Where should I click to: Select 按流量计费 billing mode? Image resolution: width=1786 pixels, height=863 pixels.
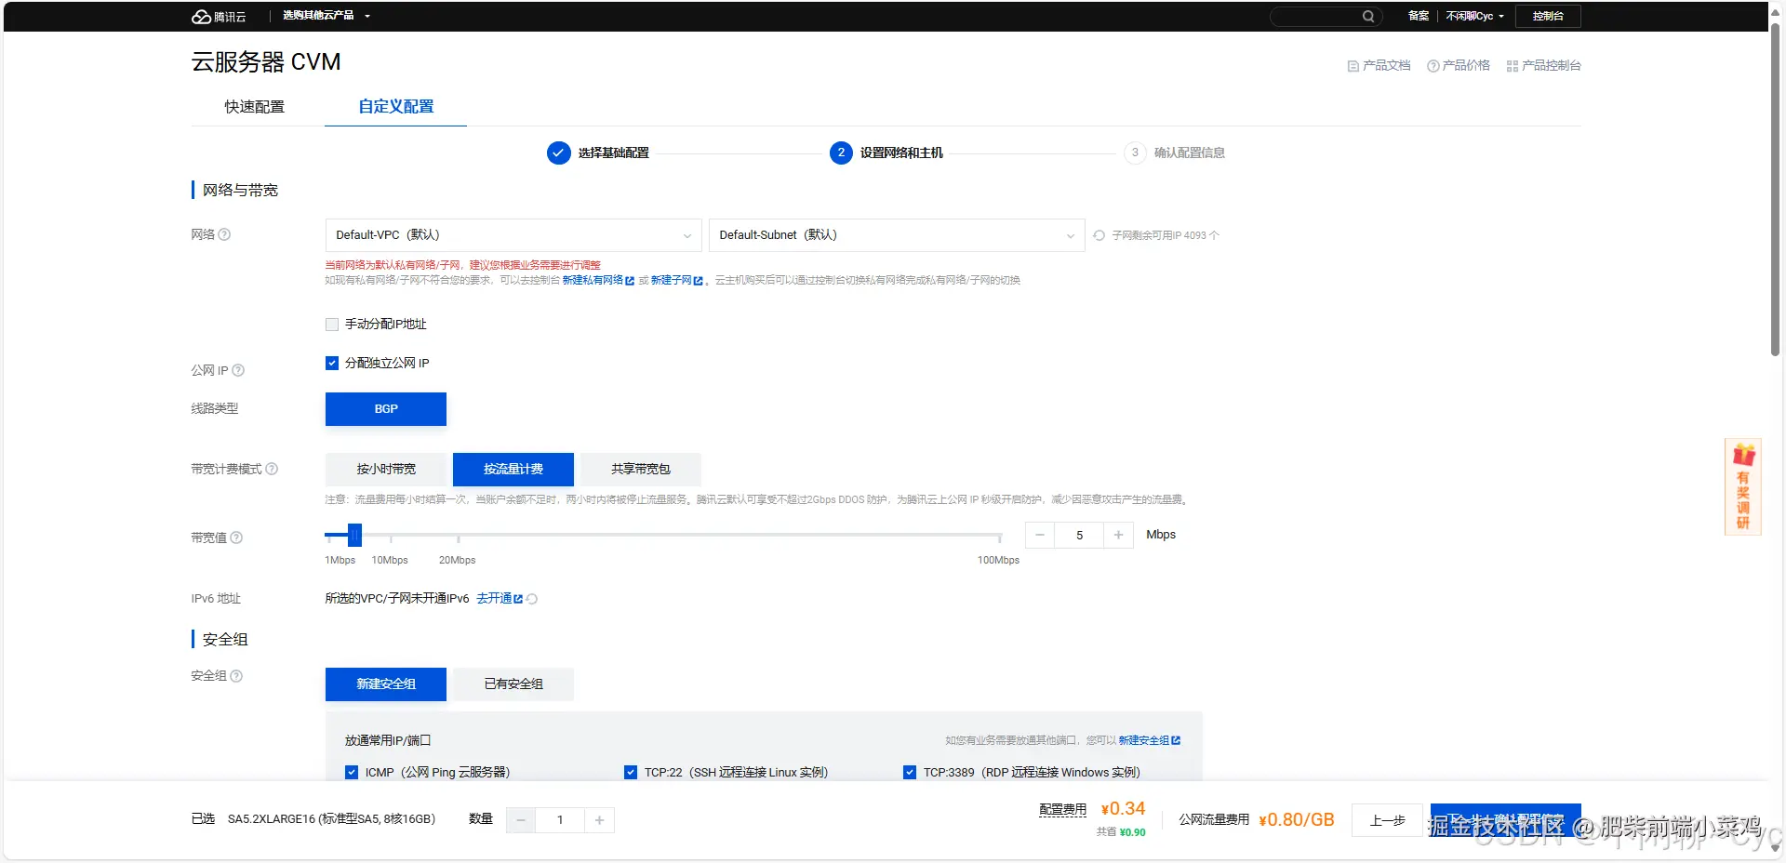(x=513, y=470)
